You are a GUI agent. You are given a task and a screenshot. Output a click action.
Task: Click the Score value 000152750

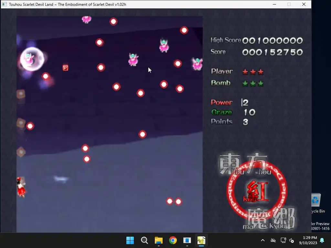(272, 52)
